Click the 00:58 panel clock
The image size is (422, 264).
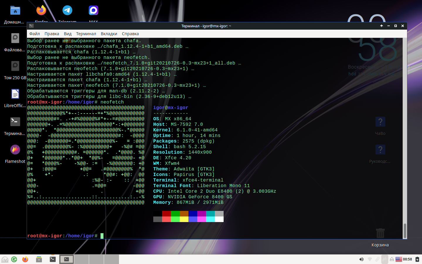click(407, 259)
